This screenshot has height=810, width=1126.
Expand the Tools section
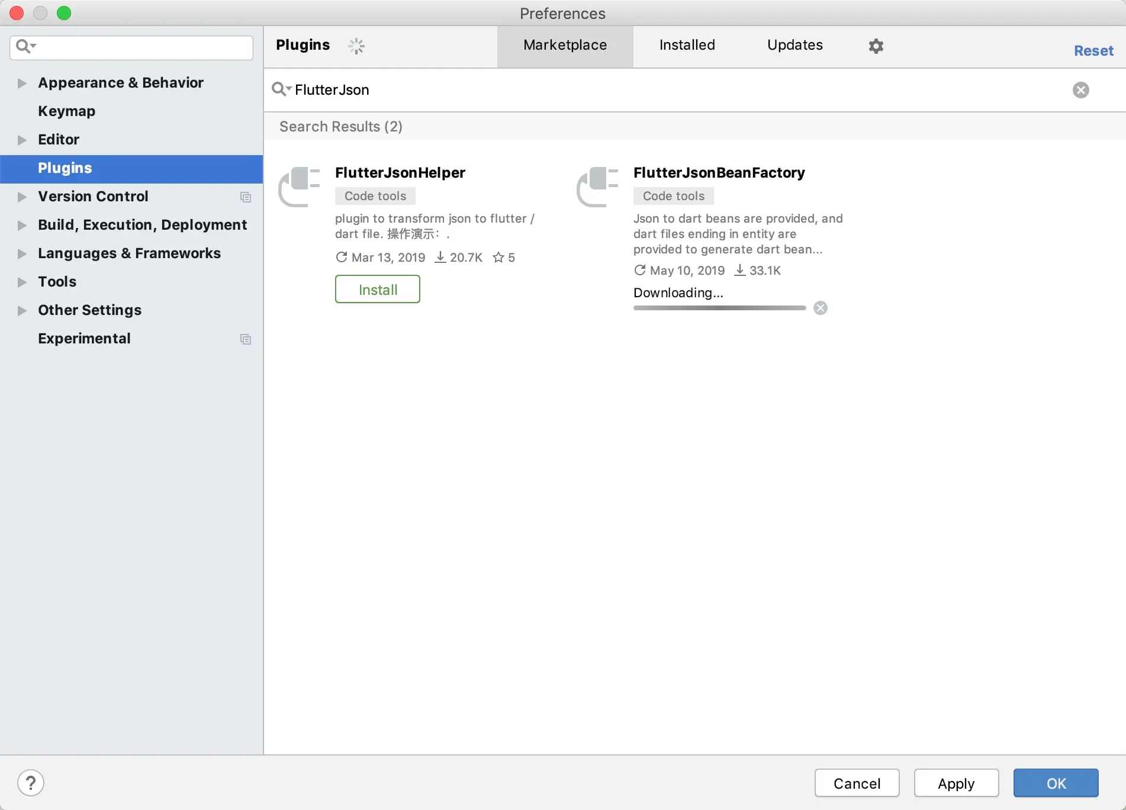22,282
